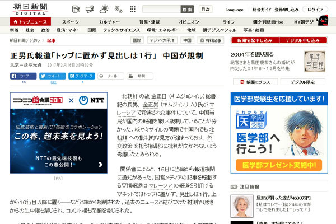Open the tweet list link
Image resolution: width=336 pixels, height=224 pixels.
(x=53, y=82)
